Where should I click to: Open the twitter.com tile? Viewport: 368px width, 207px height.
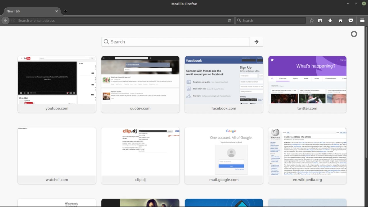pos(307,84)
